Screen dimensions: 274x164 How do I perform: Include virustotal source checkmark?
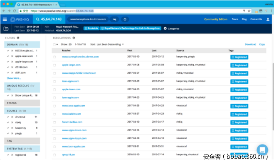click(x=8, y=117)
